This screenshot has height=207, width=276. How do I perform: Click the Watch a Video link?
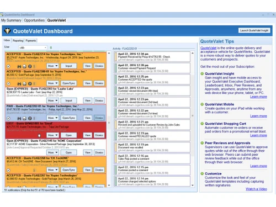click(256, 189)
